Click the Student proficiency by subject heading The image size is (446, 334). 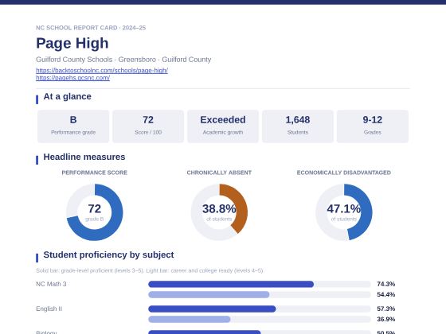pos(108,254)
